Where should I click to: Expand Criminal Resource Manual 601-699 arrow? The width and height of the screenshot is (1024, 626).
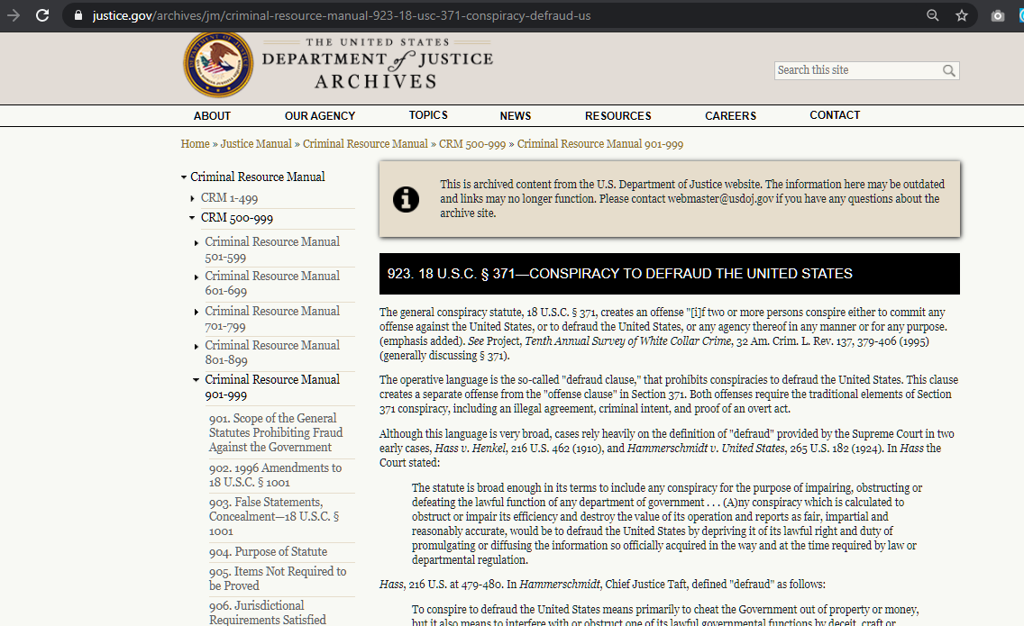[x=196, y=277]
